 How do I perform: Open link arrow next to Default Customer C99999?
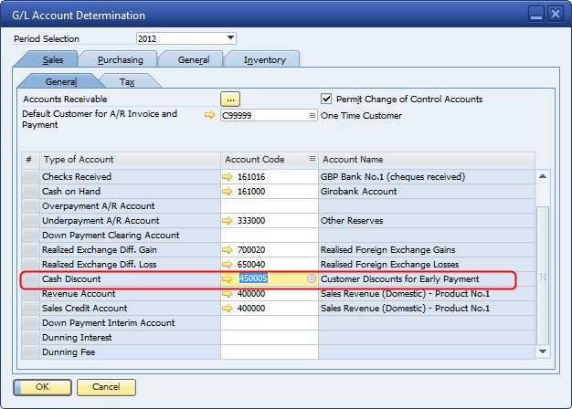pos(210,115)
